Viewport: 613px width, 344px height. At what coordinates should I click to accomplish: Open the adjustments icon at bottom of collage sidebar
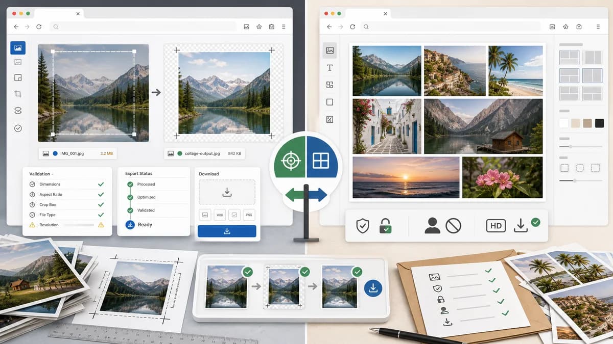click(330, 120)
